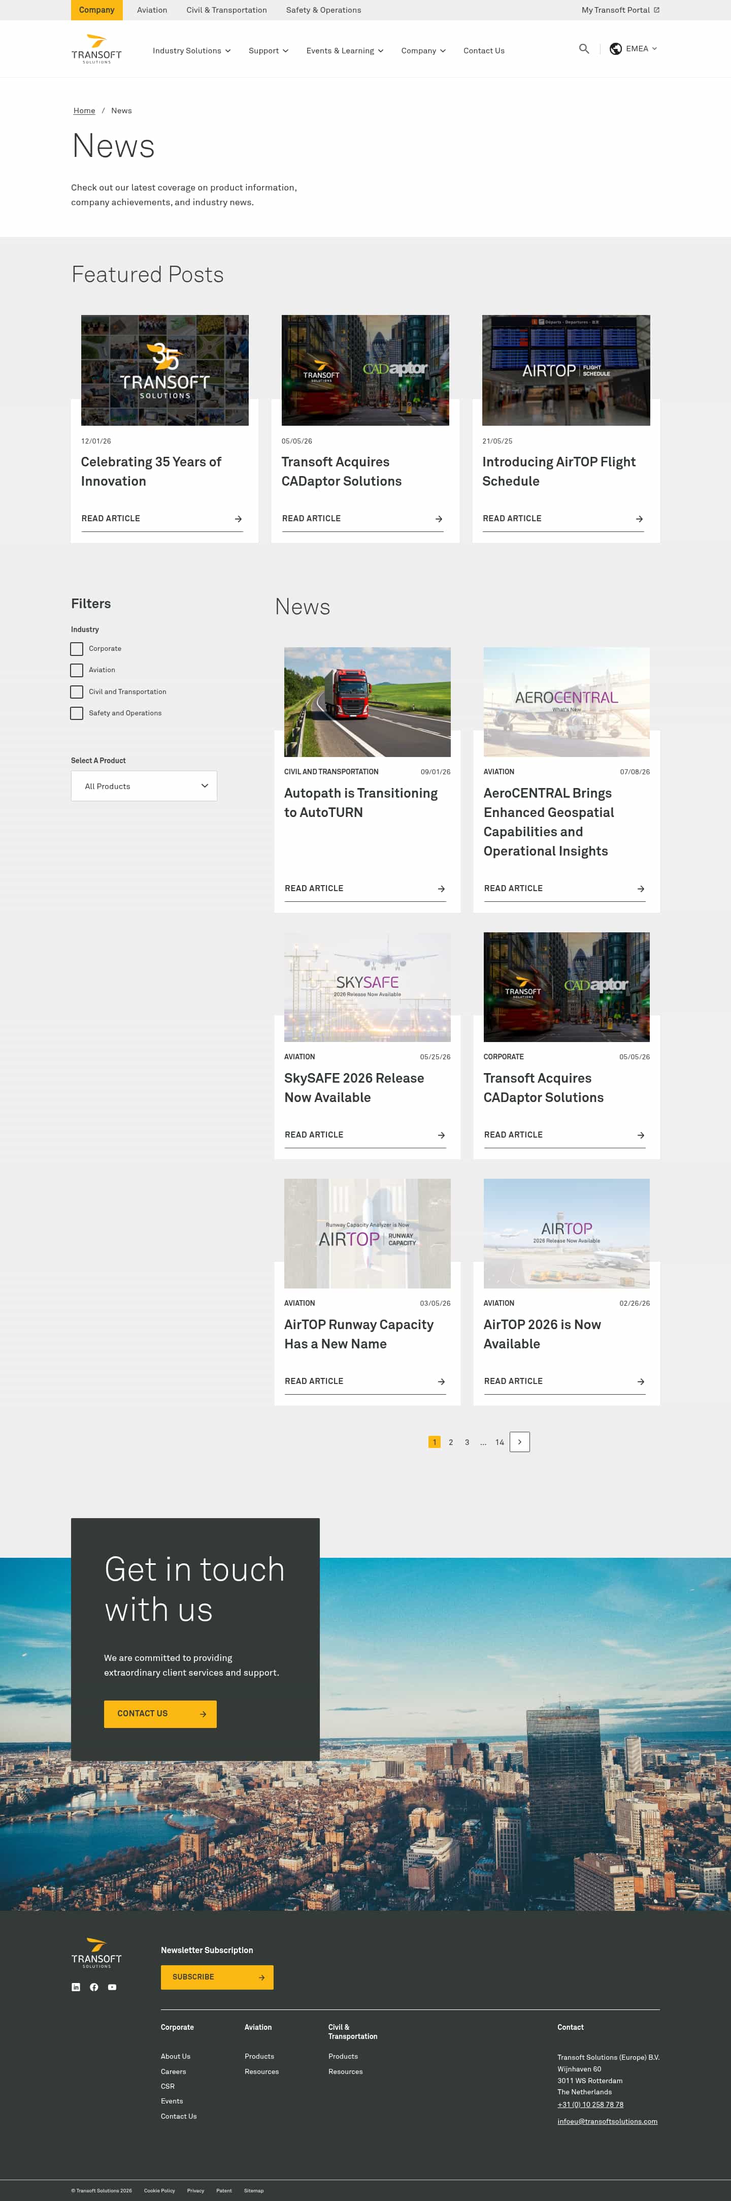This screenshot has width=731, height=2201.
Task: Open the SkySAFE thumbnail image
Action: point(367,986)
